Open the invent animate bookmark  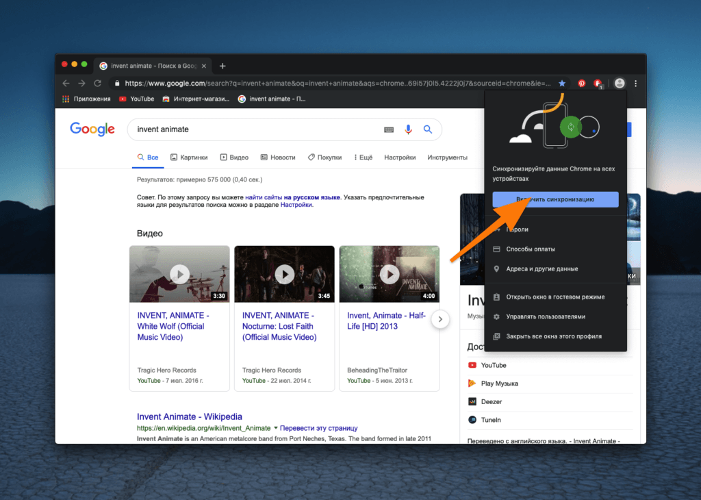(272, 99)
